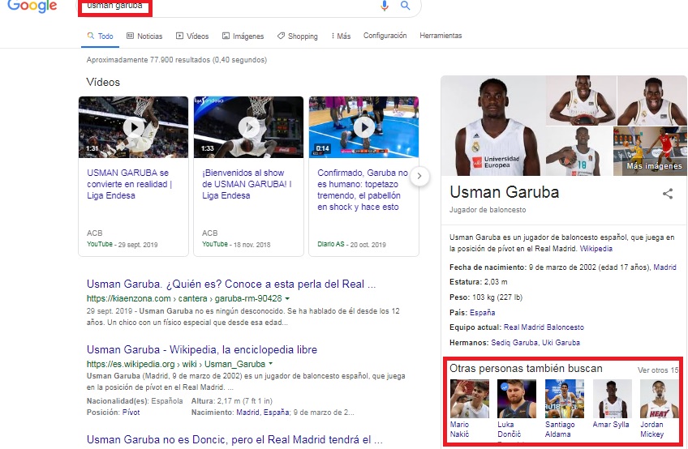Play the 1:31 video thumbnail
The height and width of the screenshot is (449, 688).
tap(133, 127)
